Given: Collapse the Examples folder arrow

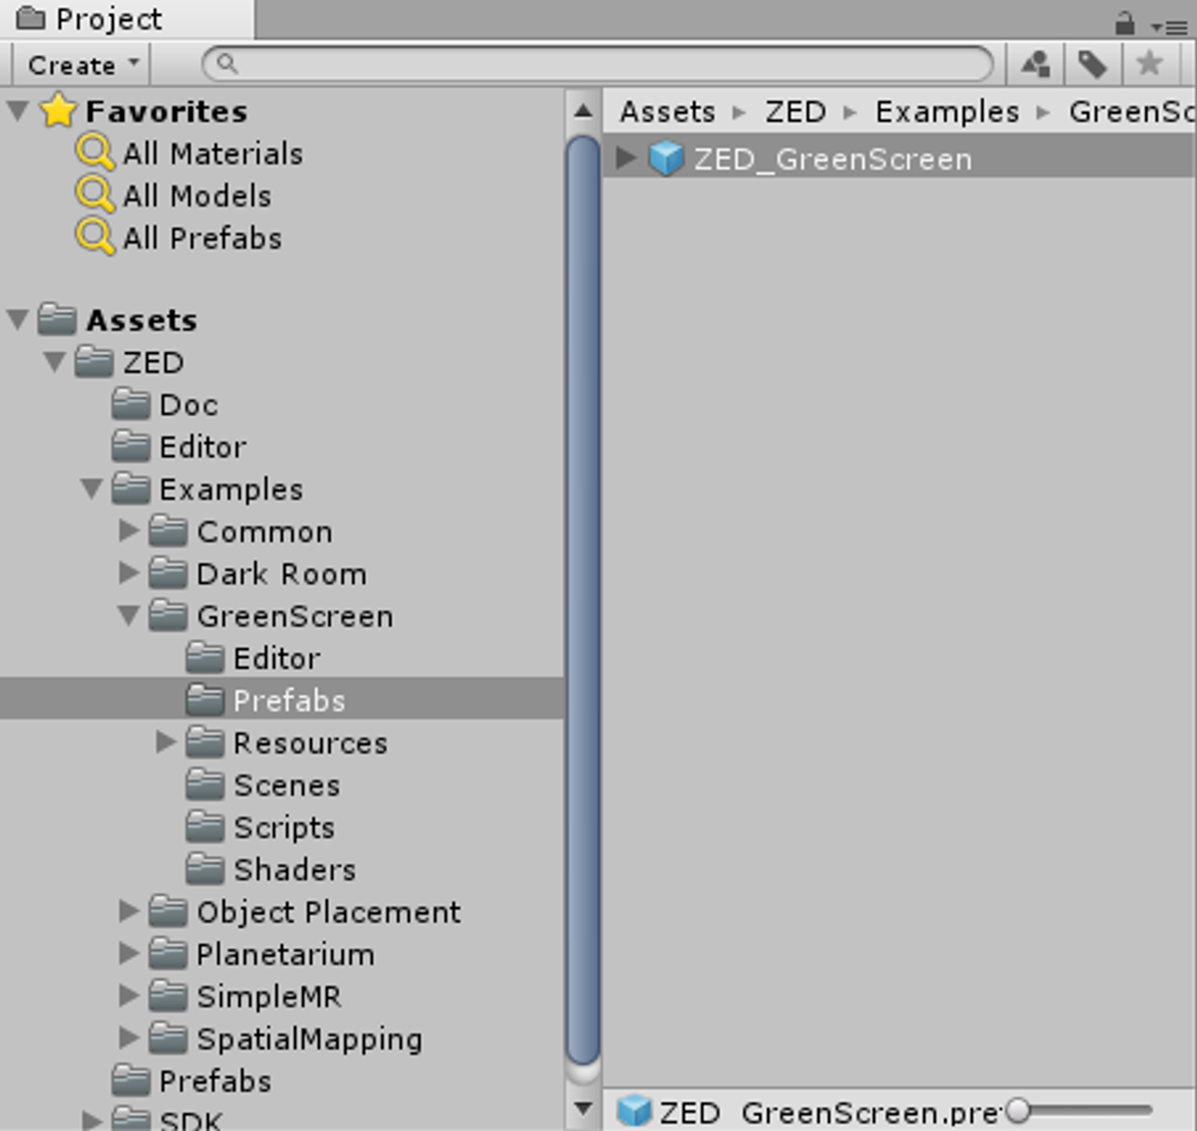Looking at the screenshot, I should (92, 489).
